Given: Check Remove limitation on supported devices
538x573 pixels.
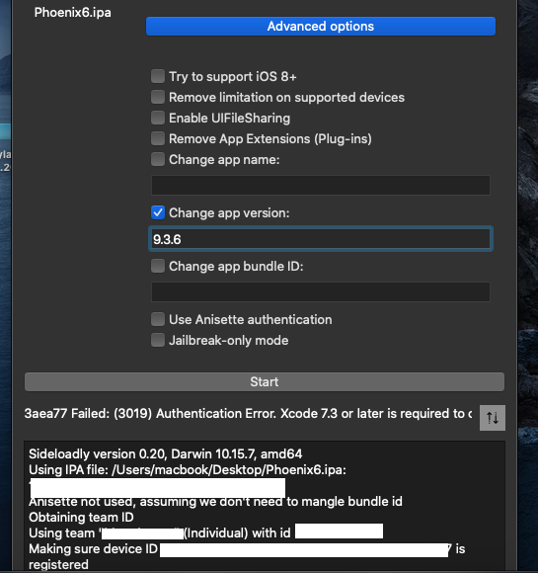Looking at the screenshot, I should tap(158, 97).
